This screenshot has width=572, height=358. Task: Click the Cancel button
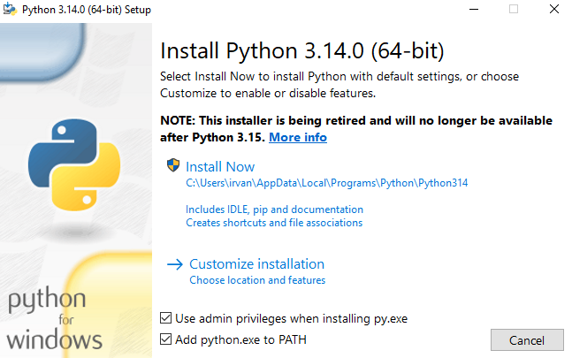click(x=527, y=340)
